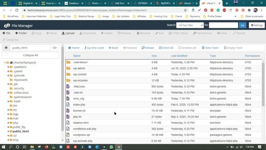The width and height of the screenshot is (266, 150).
Task: Select the readme.html file icon
Action: click(68, 123)
